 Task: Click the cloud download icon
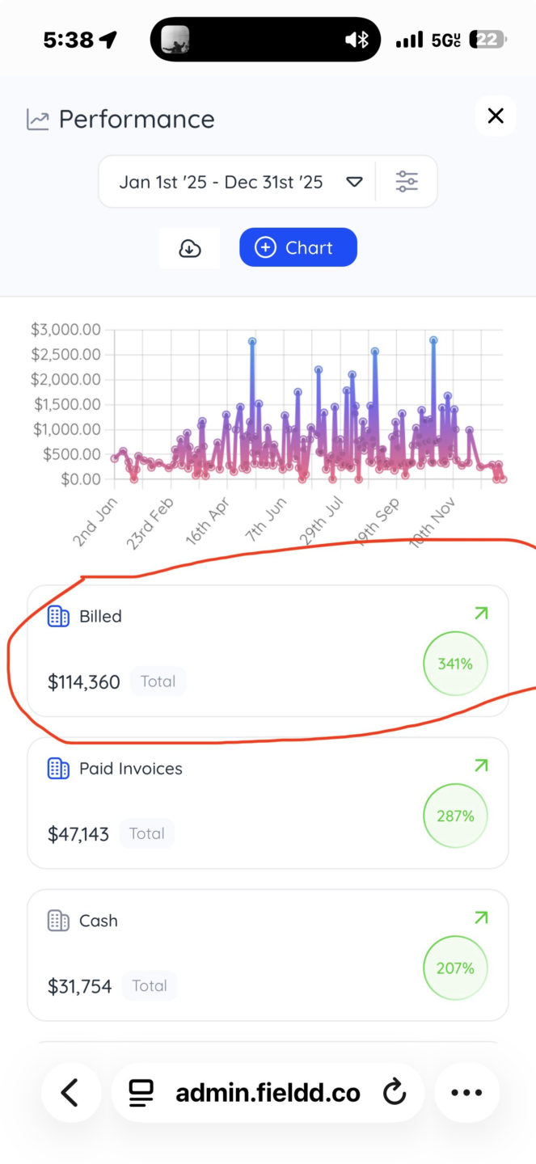[189, 247]
